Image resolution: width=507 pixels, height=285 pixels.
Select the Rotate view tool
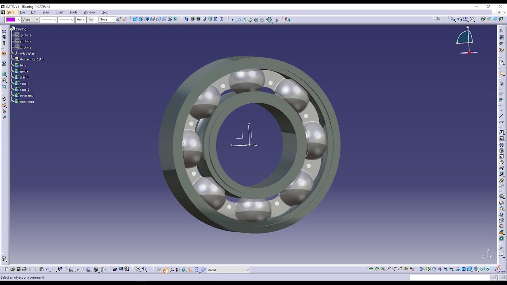[440, 269]
